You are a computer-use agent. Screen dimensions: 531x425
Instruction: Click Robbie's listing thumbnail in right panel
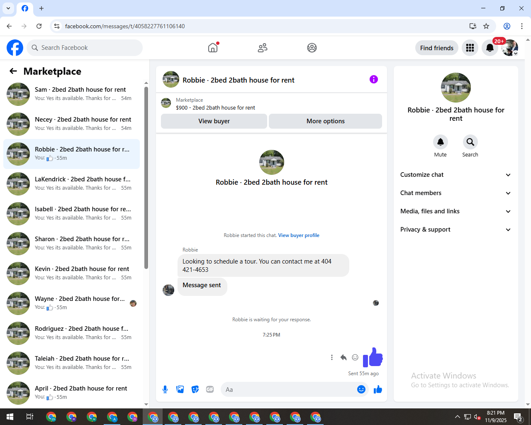[456, 88]
